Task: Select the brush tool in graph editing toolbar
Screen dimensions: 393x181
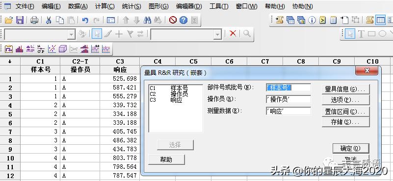Action: (108, 34)
